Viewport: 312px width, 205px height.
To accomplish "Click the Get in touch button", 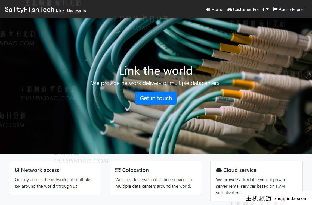I will point(156,98).
